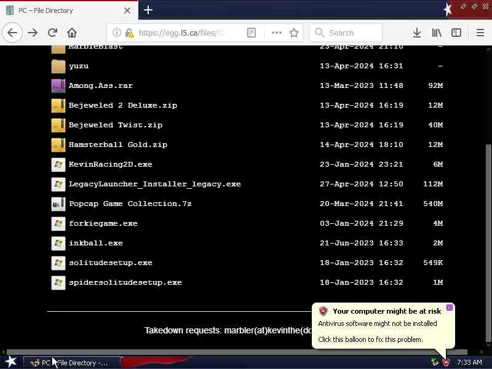Show site information icon in address bar

tap(117, 33)
